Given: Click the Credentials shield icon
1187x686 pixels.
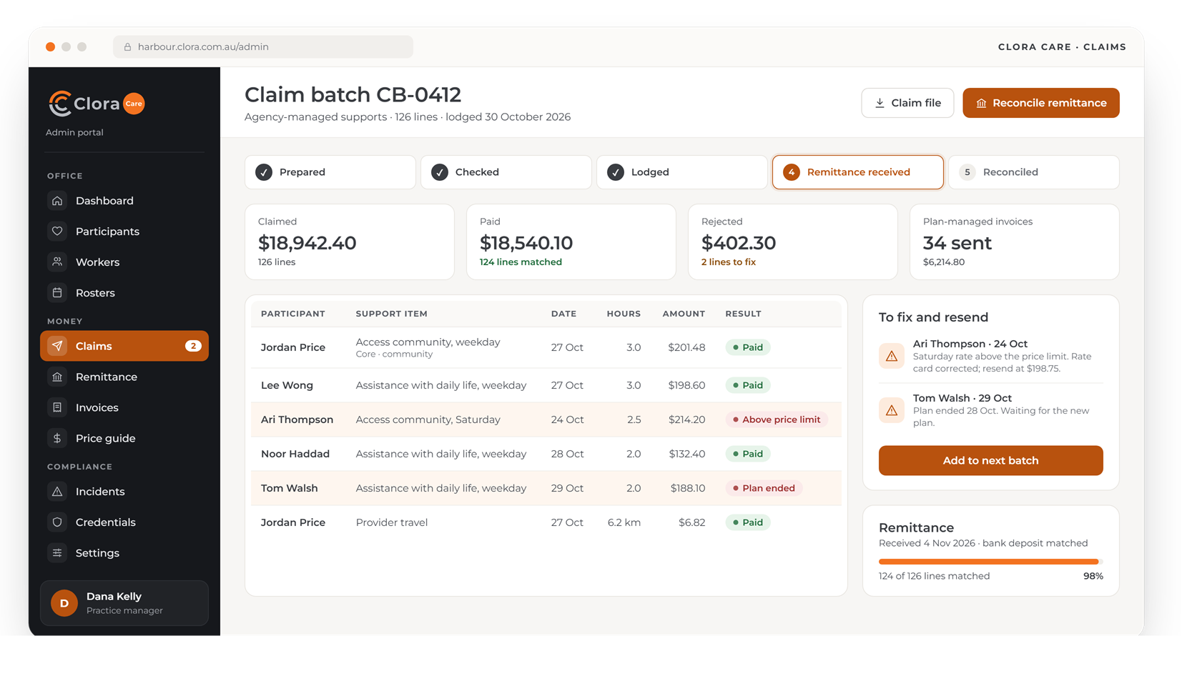Looking at the screenshot, I should [57, 522].
